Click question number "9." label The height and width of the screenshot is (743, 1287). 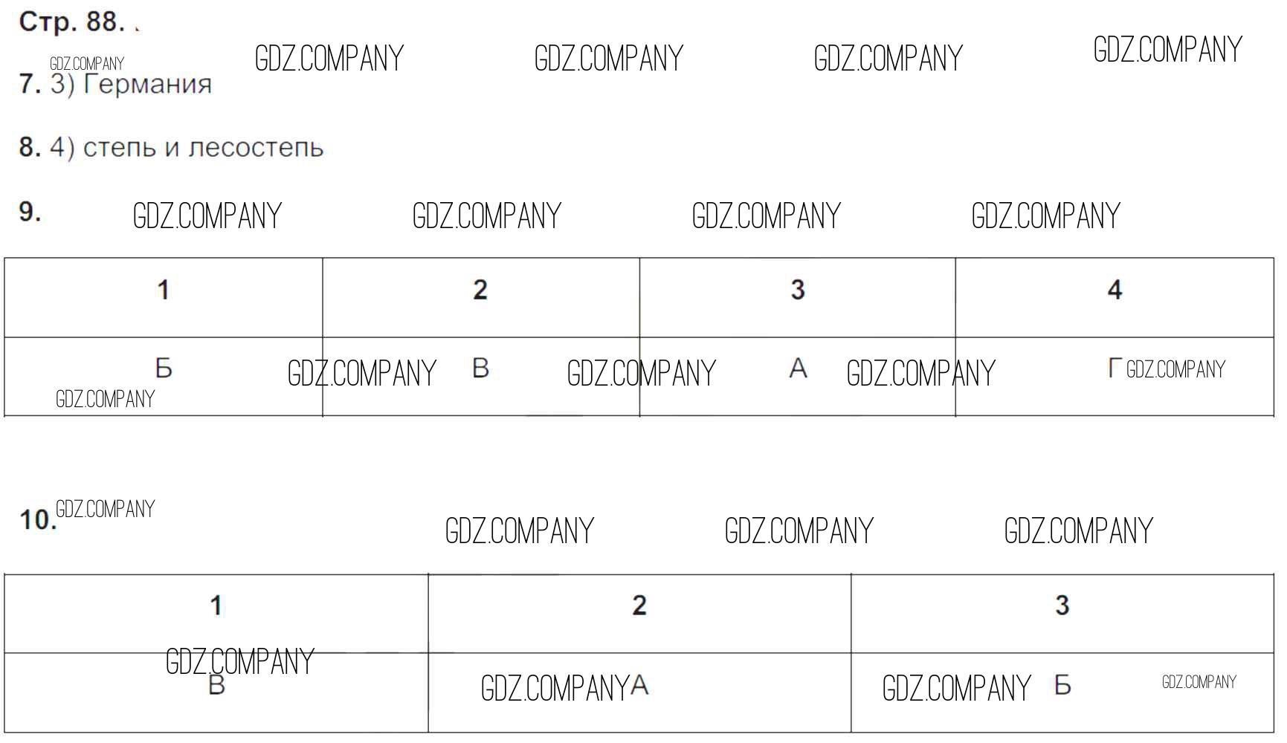(x=30, y=212)
